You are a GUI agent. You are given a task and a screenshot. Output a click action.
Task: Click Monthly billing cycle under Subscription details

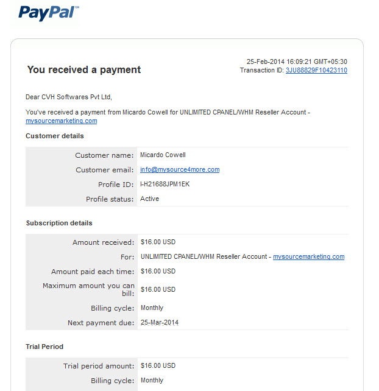pyautogui.click(x=152, y=308)
